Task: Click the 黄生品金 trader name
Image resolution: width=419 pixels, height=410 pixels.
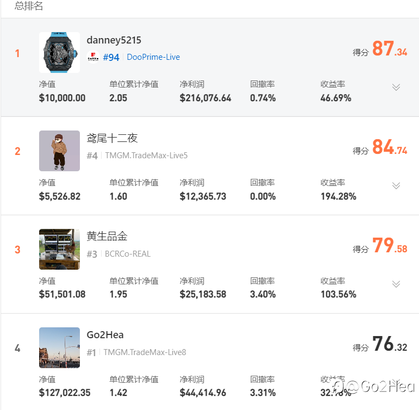Action: click(107, 237)
